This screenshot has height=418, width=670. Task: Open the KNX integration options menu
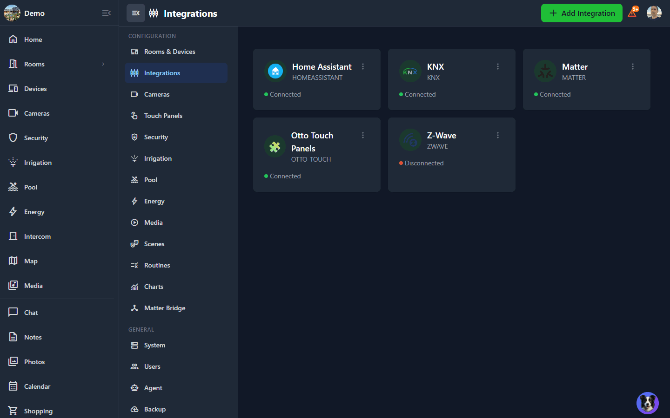(498, 66)
